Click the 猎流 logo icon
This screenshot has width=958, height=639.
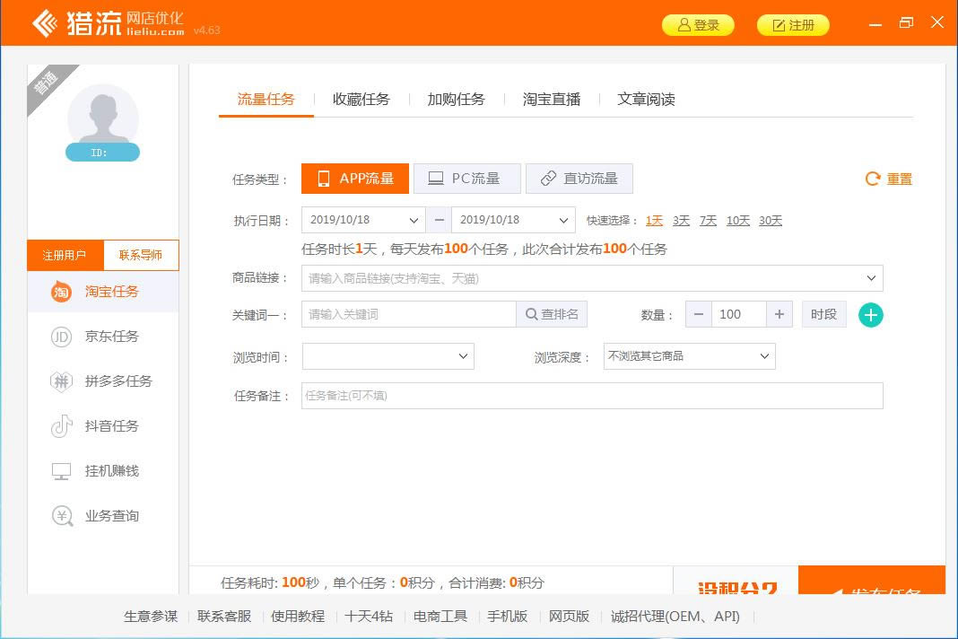click(x=45, y=24)
